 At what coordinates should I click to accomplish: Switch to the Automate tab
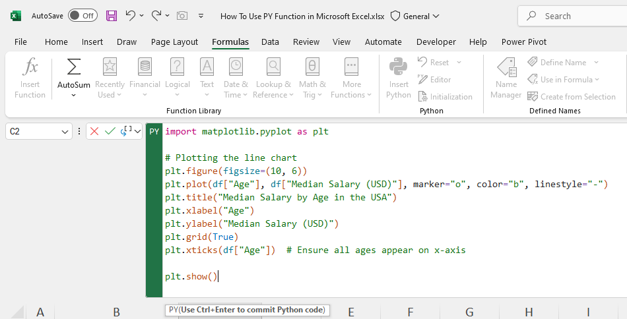(x=383, y=42)
